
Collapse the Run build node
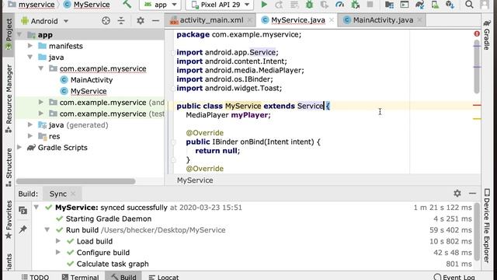pos(47,230)
